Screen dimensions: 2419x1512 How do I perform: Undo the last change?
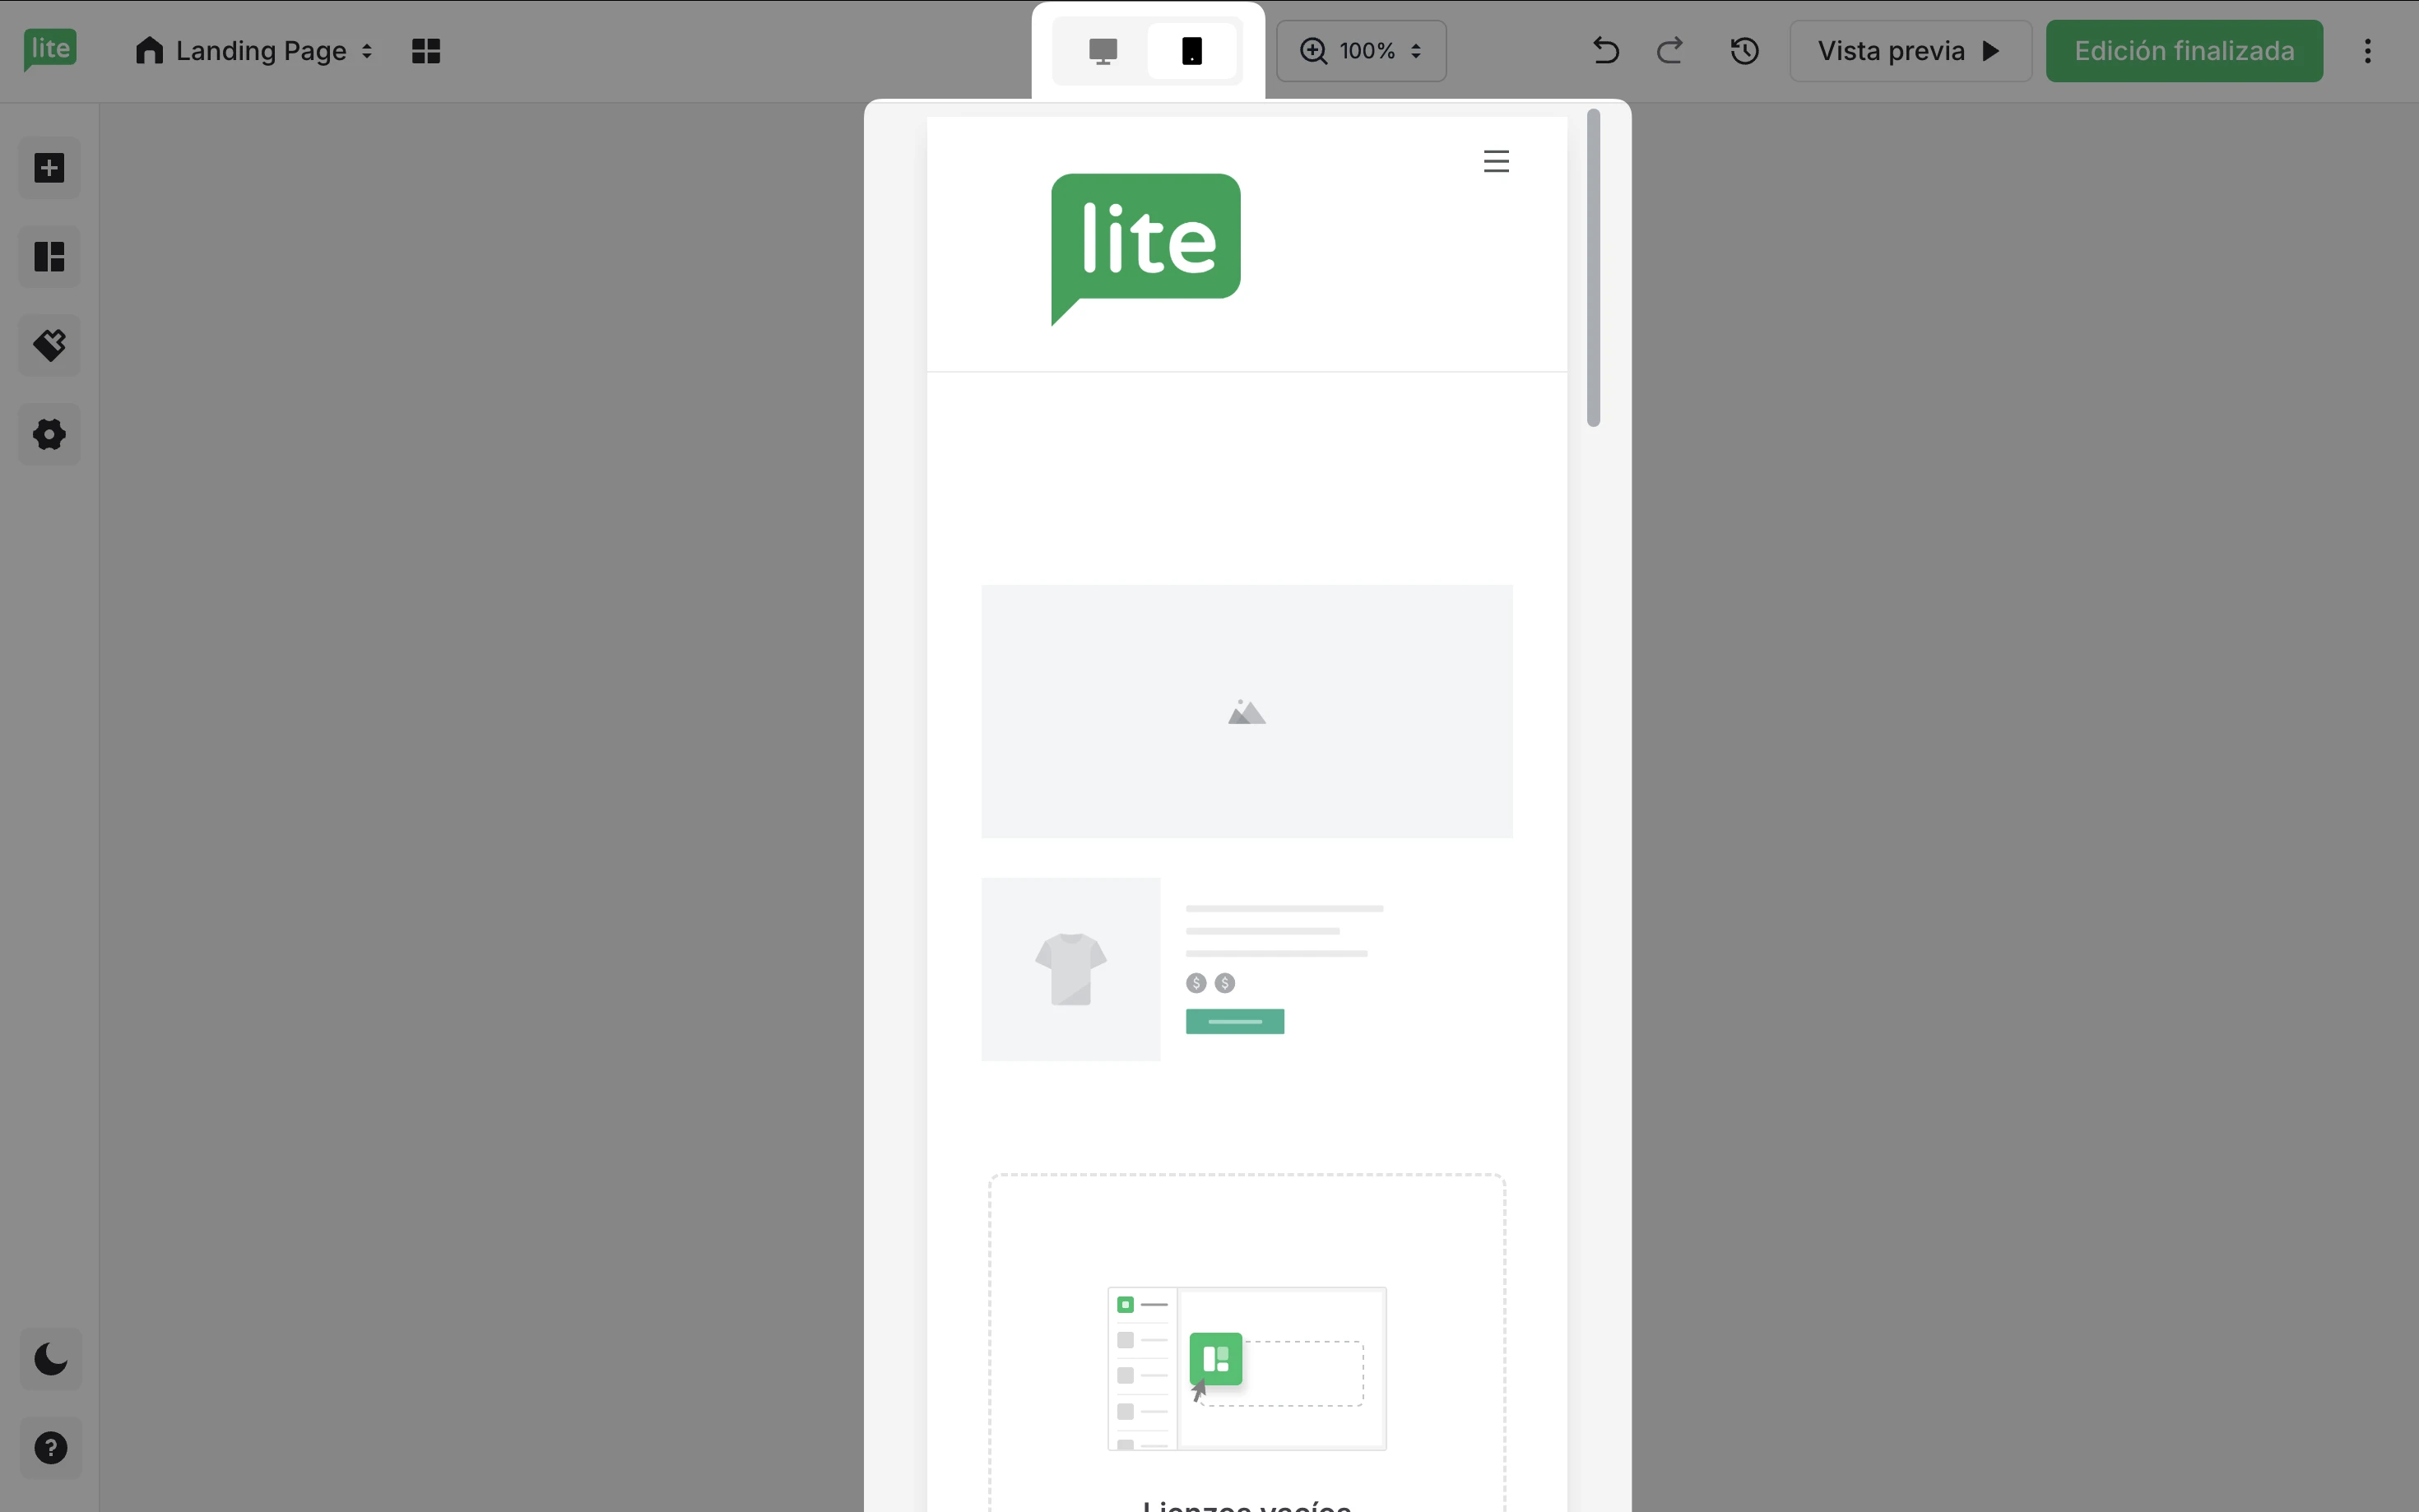(1606, 51)
